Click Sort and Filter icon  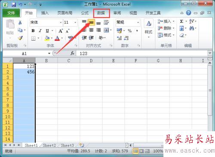tap(191, 22)
